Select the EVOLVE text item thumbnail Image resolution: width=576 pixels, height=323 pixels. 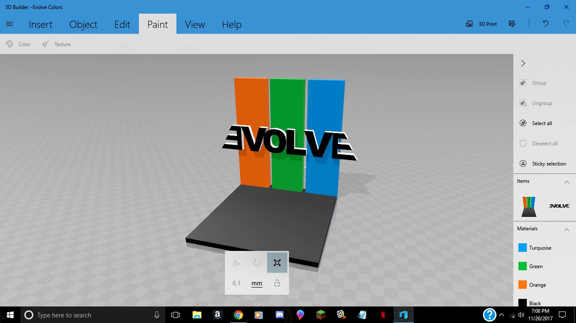click(559, 206)
